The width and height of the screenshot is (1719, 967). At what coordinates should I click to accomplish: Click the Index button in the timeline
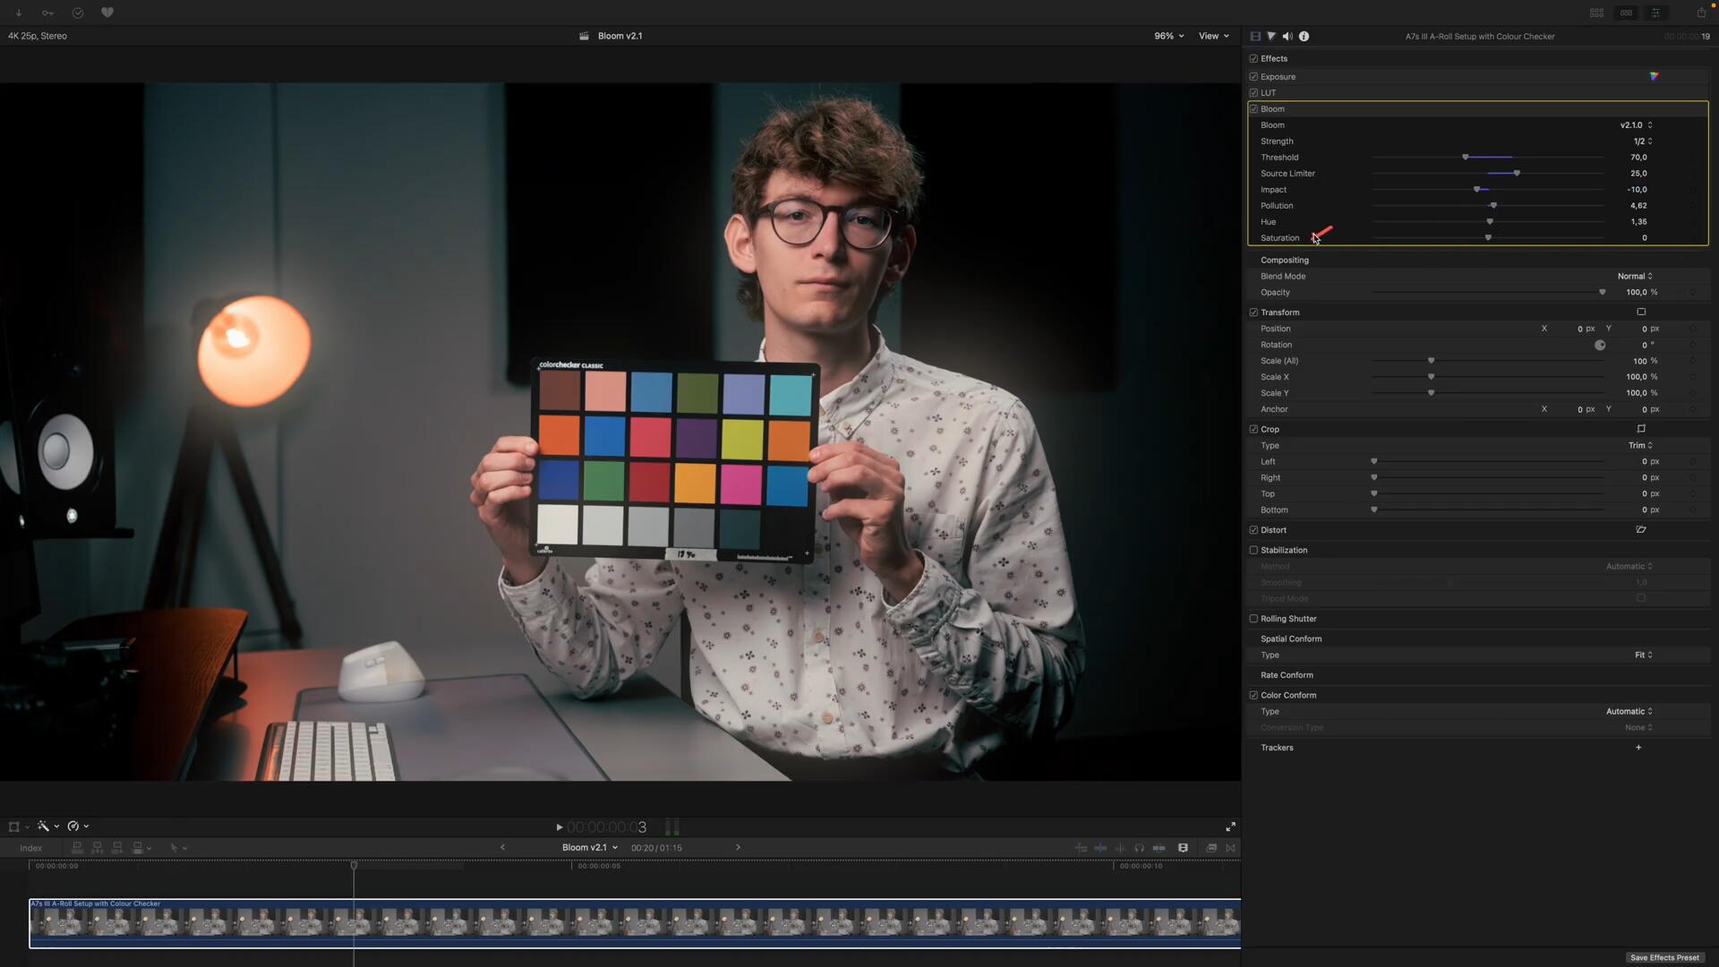(31, 848)
